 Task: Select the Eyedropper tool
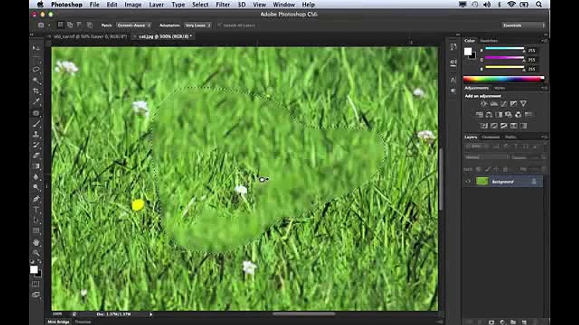(36, 102)
